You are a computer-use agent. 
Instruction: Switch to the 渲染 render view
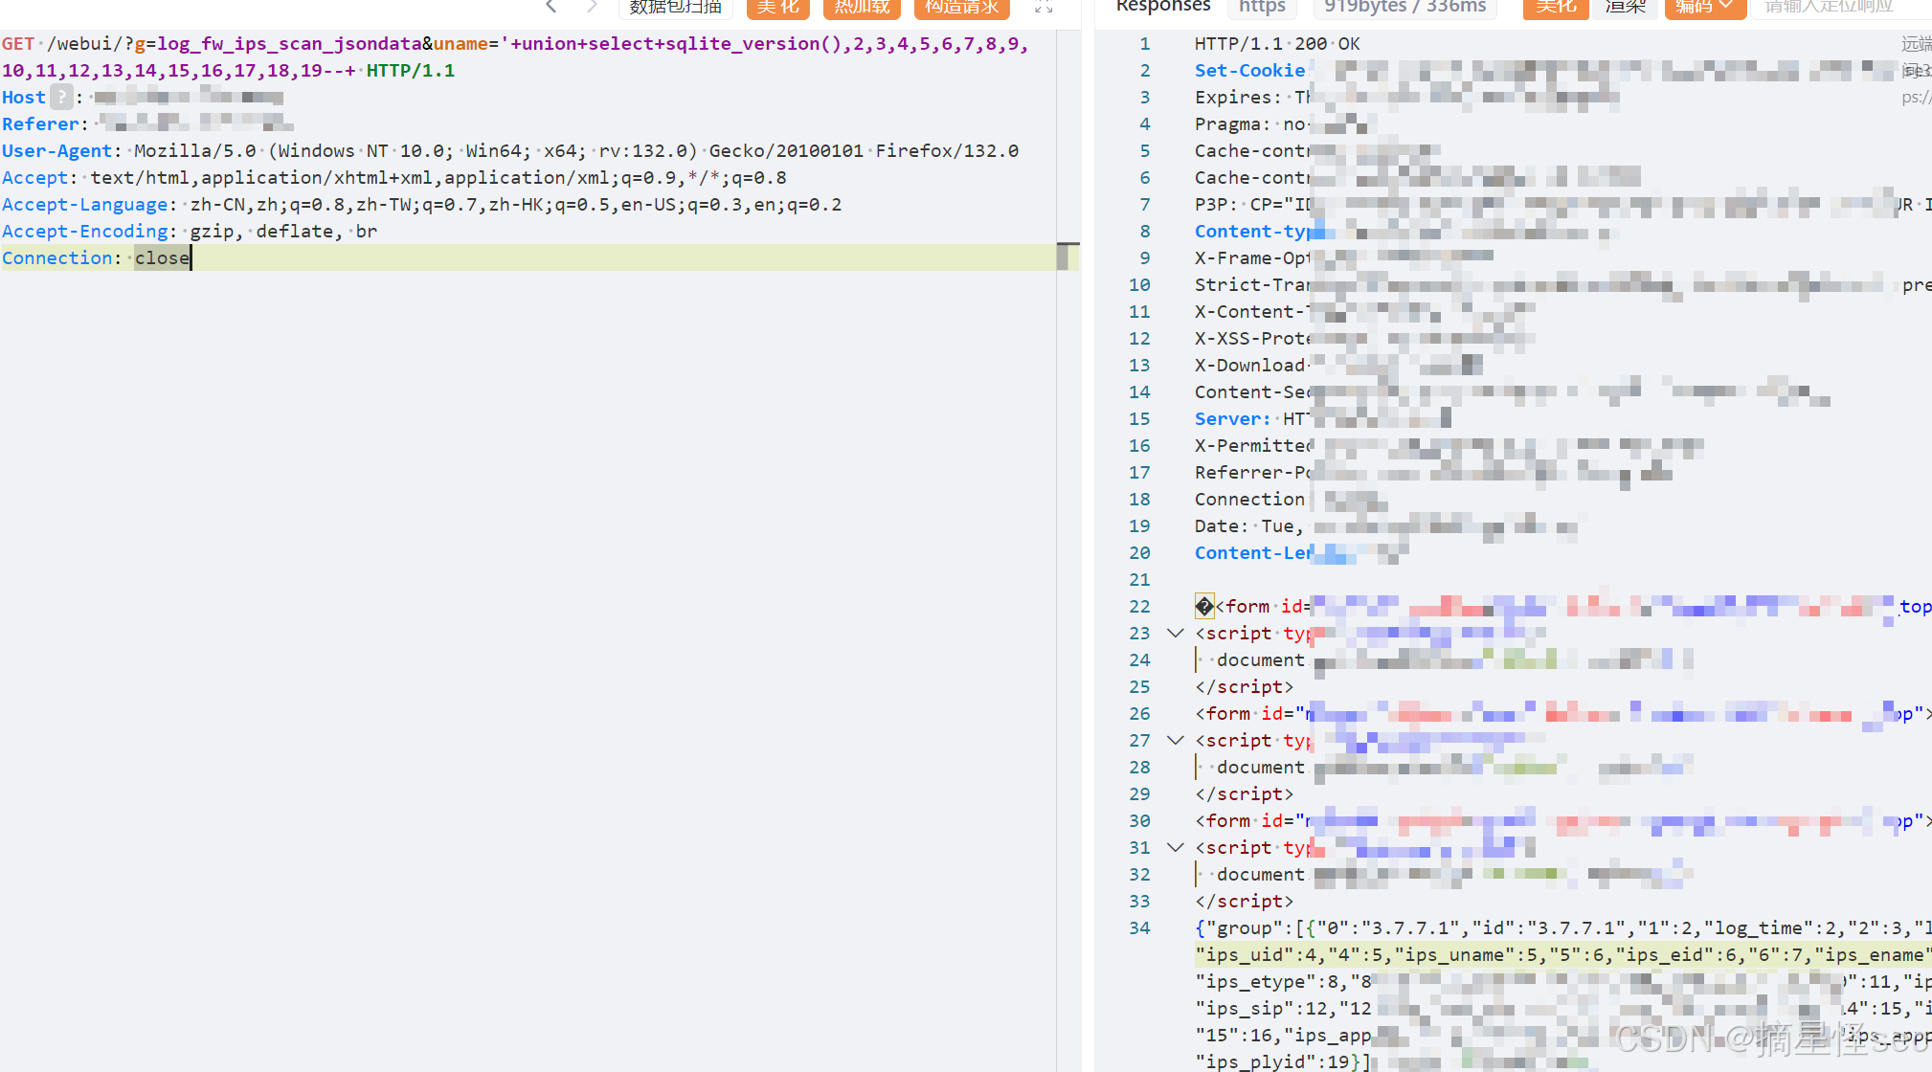pos(1625,7)
